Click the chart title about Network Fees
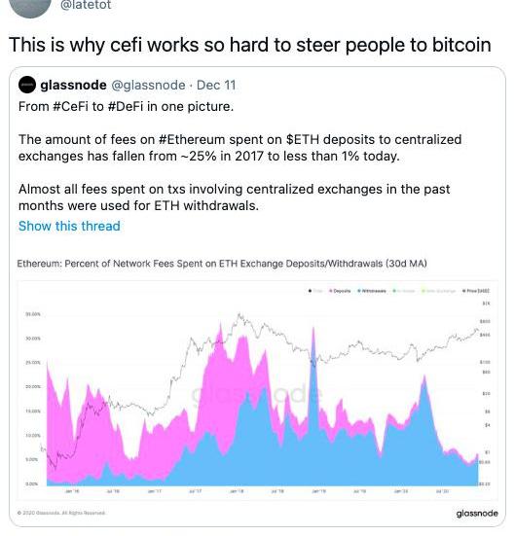 pos(222,264)
